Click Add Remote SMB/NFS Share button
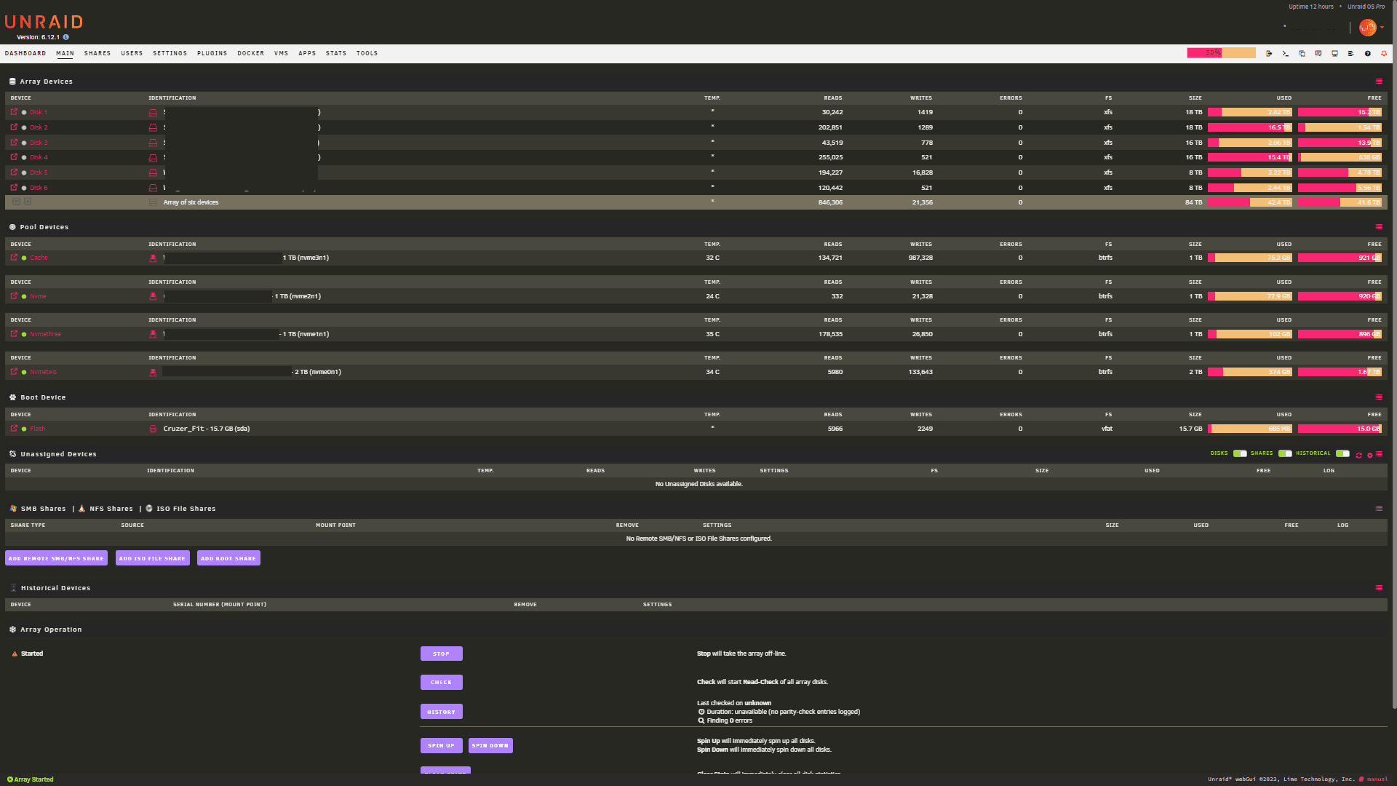The height and width of the screenshot is (786, 1397). point(56,558)
